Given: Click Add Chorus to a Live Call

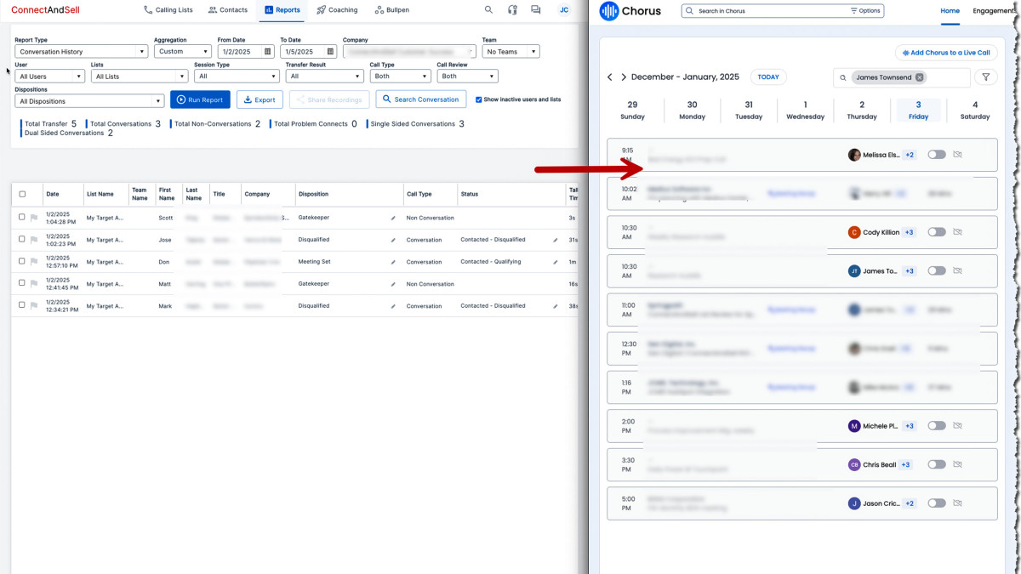Looking at the screenshot, I should coord(945,53).
